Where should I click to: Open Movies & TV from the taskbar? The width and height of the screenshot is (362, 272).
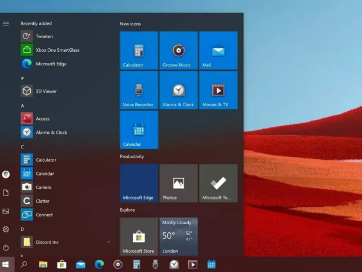click(x=193, y=264)
